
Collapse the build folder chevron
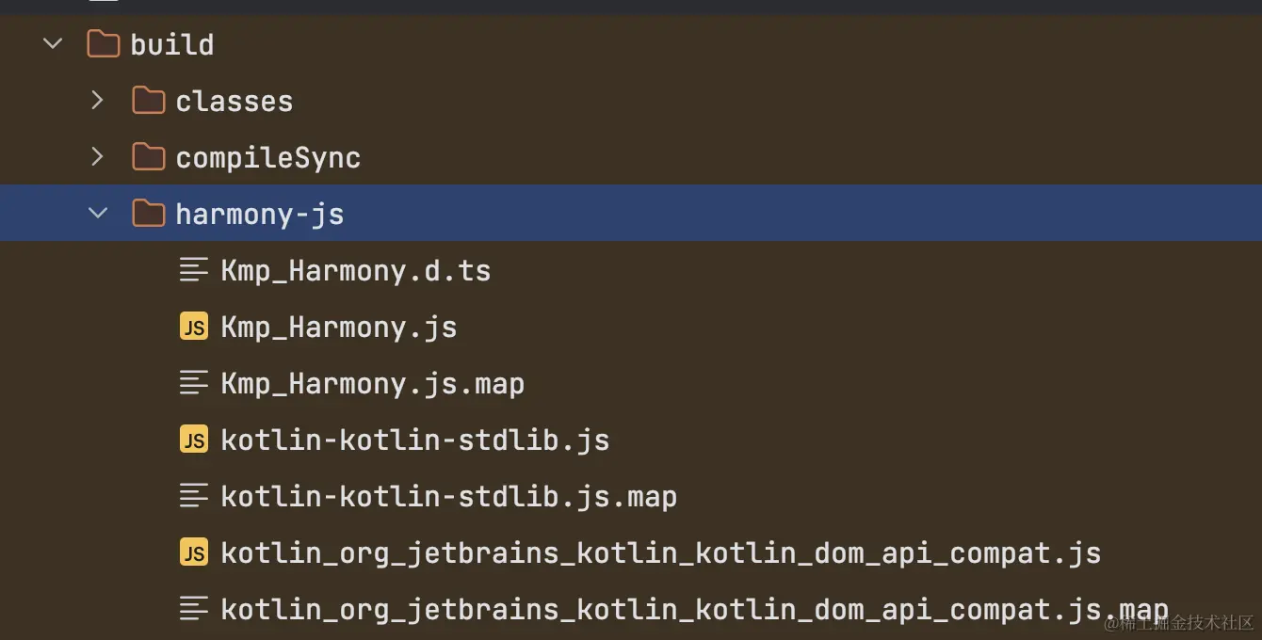[53, 43]
